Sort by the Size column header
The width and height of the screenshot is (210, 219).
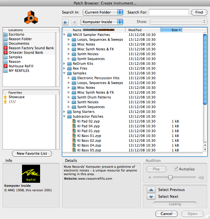(x=171, y=30)
